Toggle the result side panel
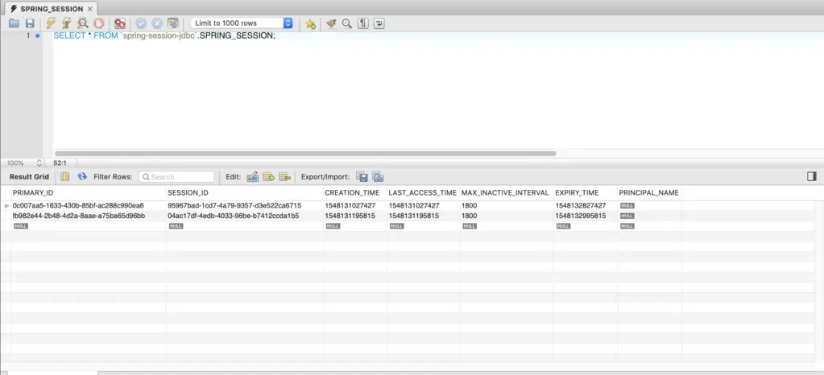 click(812, 176)
